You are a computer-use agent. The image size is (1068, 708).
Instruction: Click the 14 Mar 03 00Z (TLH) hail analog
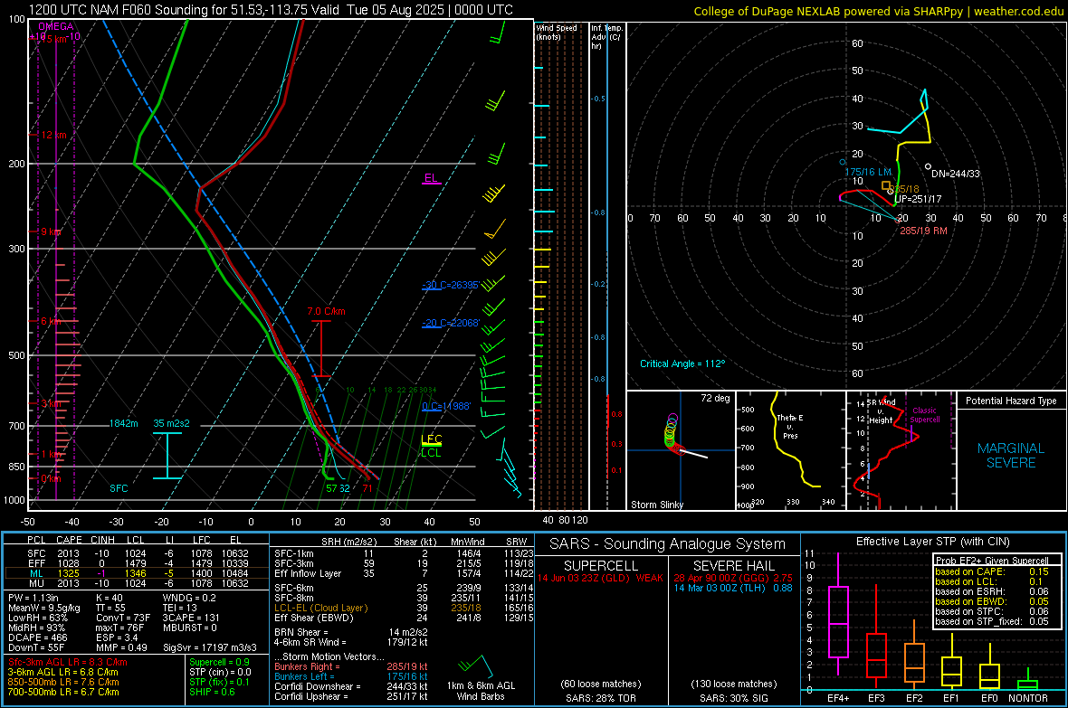pos(733,588)
